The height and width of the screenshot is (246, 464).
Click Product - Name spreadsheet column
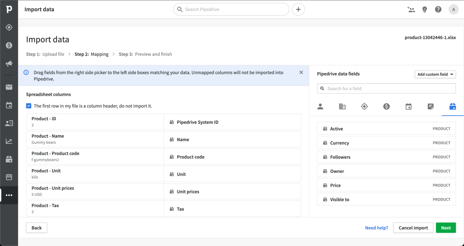[x=95, y=139]
